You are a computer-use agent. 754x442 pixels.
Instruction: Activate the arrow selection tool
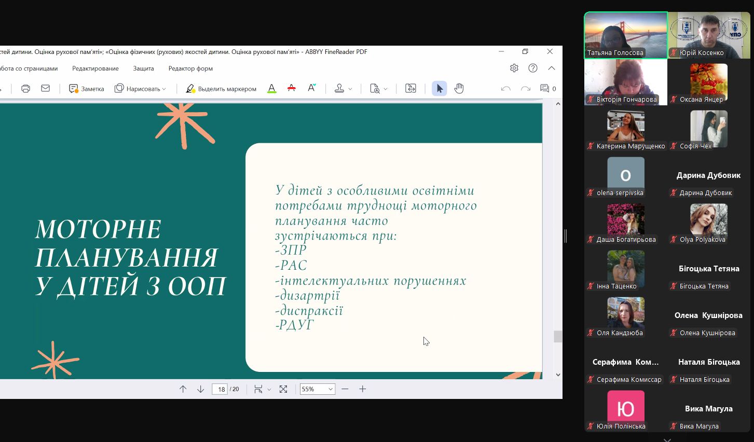440,89
